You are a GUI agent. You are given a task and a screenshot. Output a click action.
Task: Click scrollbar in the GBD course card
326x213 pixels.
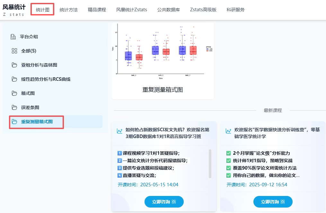tap(210, 163)
